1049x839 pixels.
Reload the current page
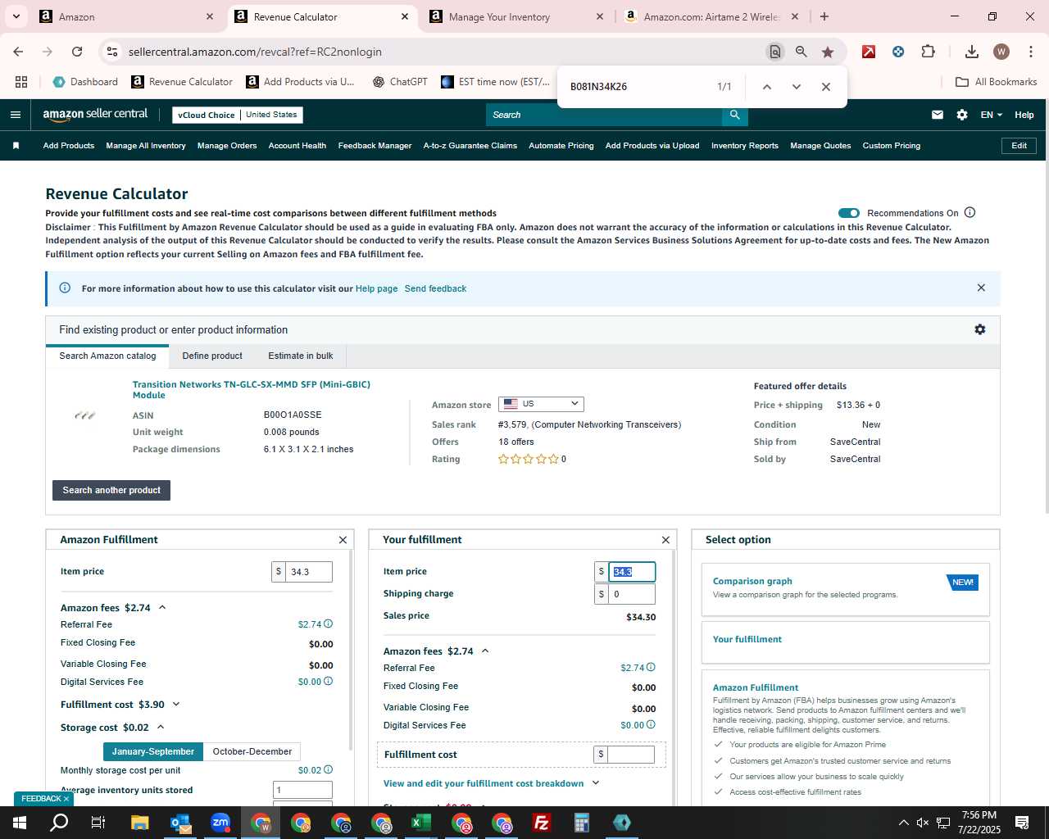tap(77, 52)
